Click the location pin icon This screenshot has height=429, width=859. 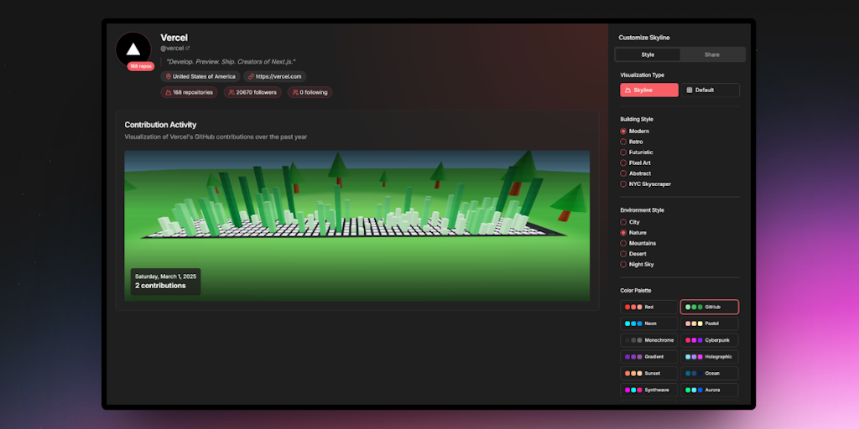[168, 76]
